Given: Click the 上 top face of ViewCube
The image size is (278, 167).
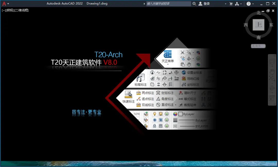Looking at the screenshot, I should click(x=258, y=25).
